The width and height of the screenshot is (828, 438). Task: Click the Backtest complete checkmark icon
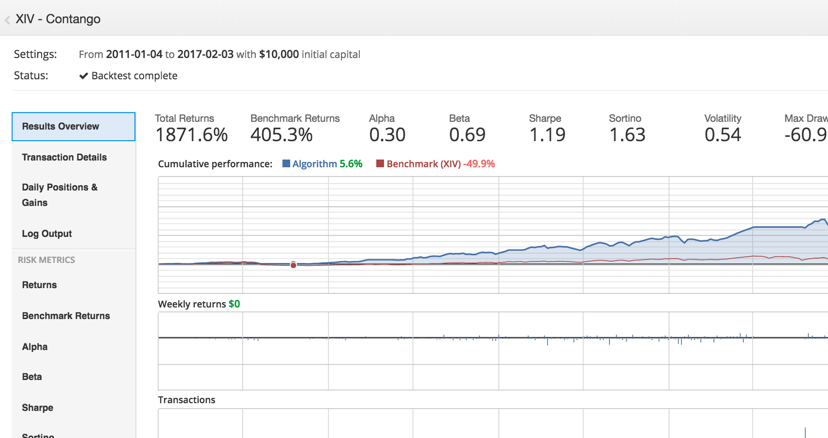pyautogui.click(x=84, y=76)
